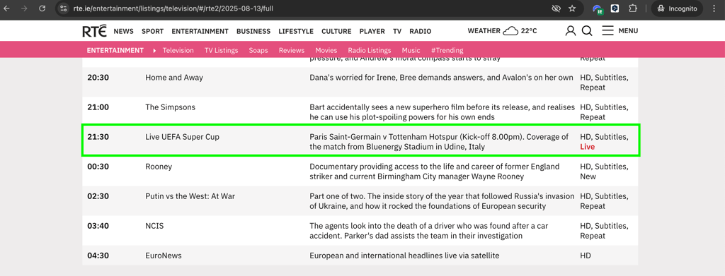The height and width of the screenshot is (276, 725).
Task: Click the 02:30 time cell
Action: pos(98,196)
